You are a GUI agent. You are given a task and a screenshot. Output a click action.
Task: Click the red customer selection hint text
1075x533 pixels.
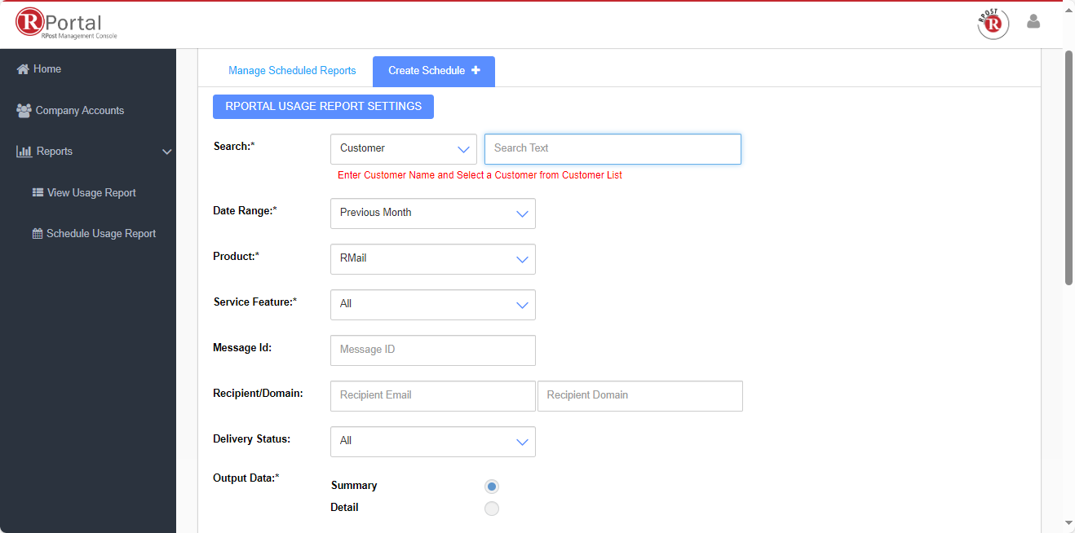[x=480, y=175]
